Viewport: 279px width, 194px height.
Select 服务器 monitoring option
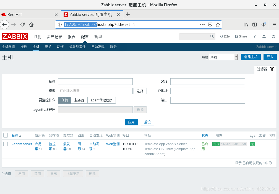tap(79, 100)
